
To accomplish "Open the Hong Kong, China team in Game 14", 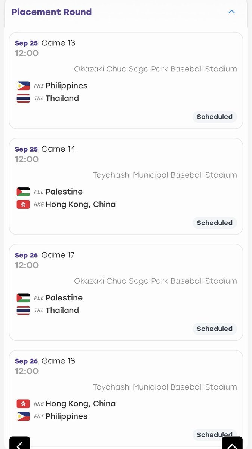I will [80, 205].
